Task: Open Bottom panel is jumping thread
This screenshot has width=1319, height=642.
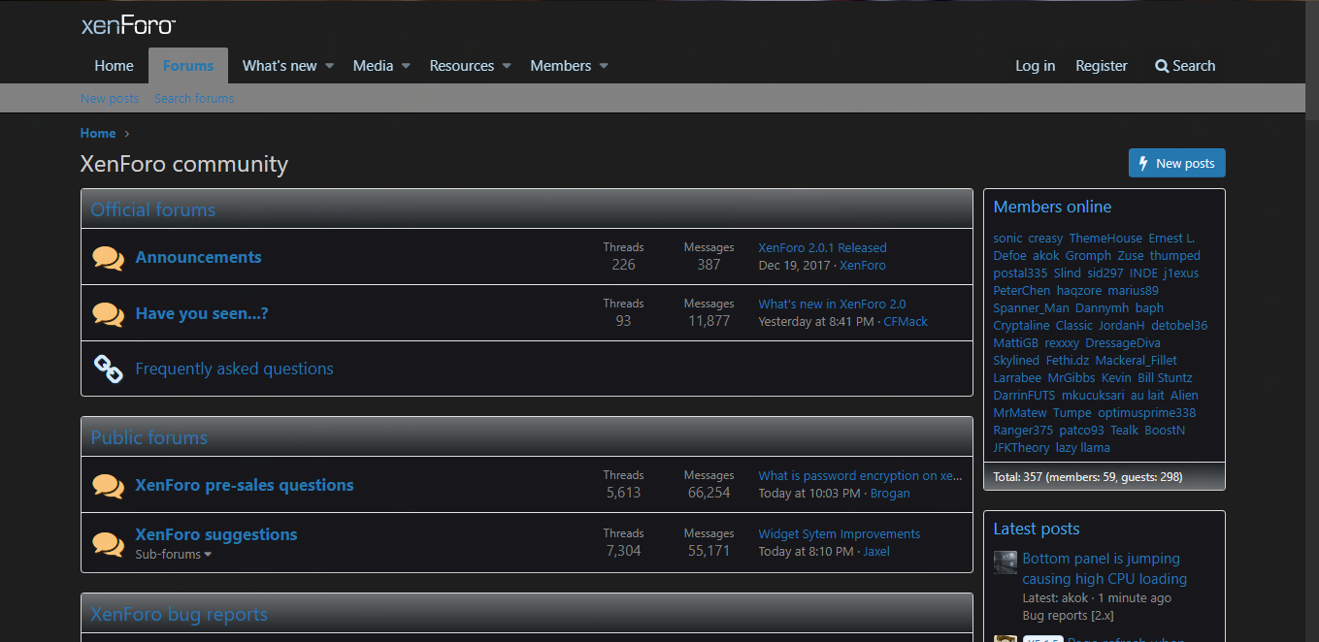Action: [1105, 568]
